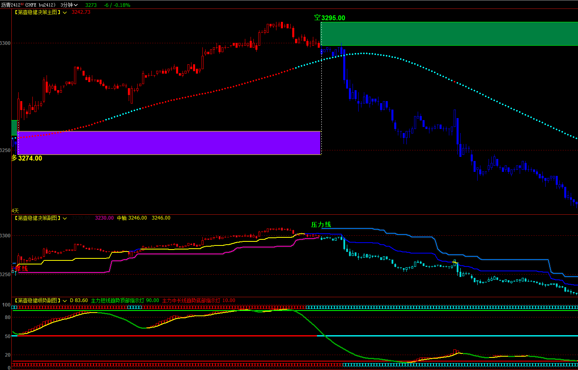Click the green short zone rectangle
Viewport: 578px width, 370px height.
(x=449, y=34)
